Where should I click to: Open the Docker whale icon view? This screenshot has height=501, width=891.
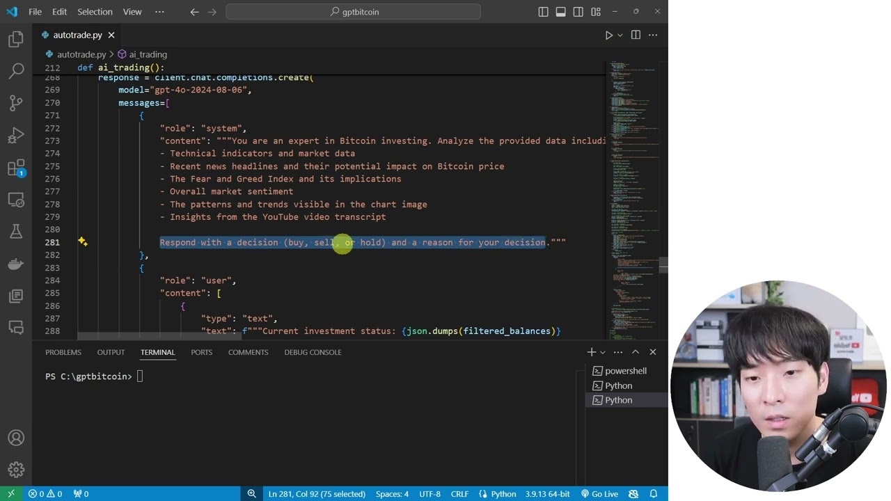pos(16,264)
